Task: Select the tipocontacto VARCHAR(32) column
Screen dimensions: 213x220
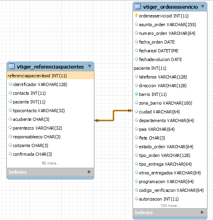Action: (x=39, y=111)
